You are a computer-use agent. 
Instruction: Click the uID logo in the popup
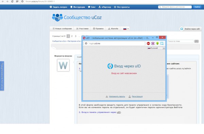pyautogui.click(x=110, y=66)
